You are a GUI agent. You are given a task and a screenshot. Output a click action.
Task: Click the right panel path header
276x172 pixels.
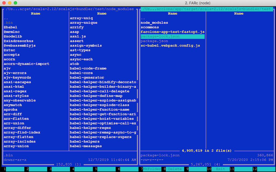click(x=207, y=9)
